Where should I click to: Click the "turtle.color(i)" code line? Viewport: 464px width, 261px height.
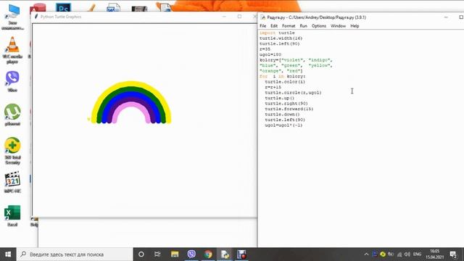(x=285, y=82)
